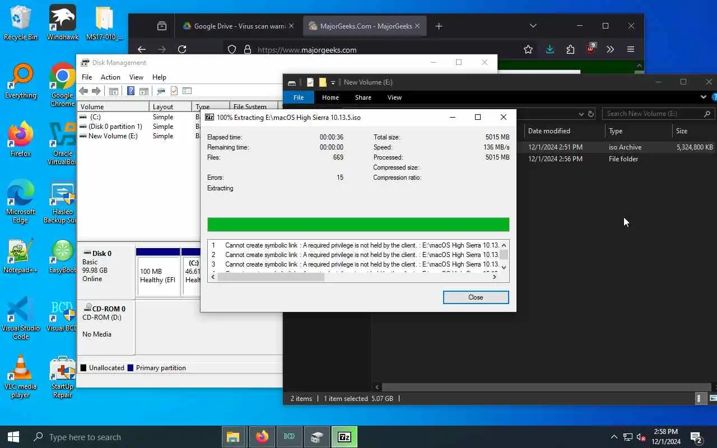The image size is (717, 448).
Task: Click the Volume column header in Disk Management
Action: pos(114,106)
